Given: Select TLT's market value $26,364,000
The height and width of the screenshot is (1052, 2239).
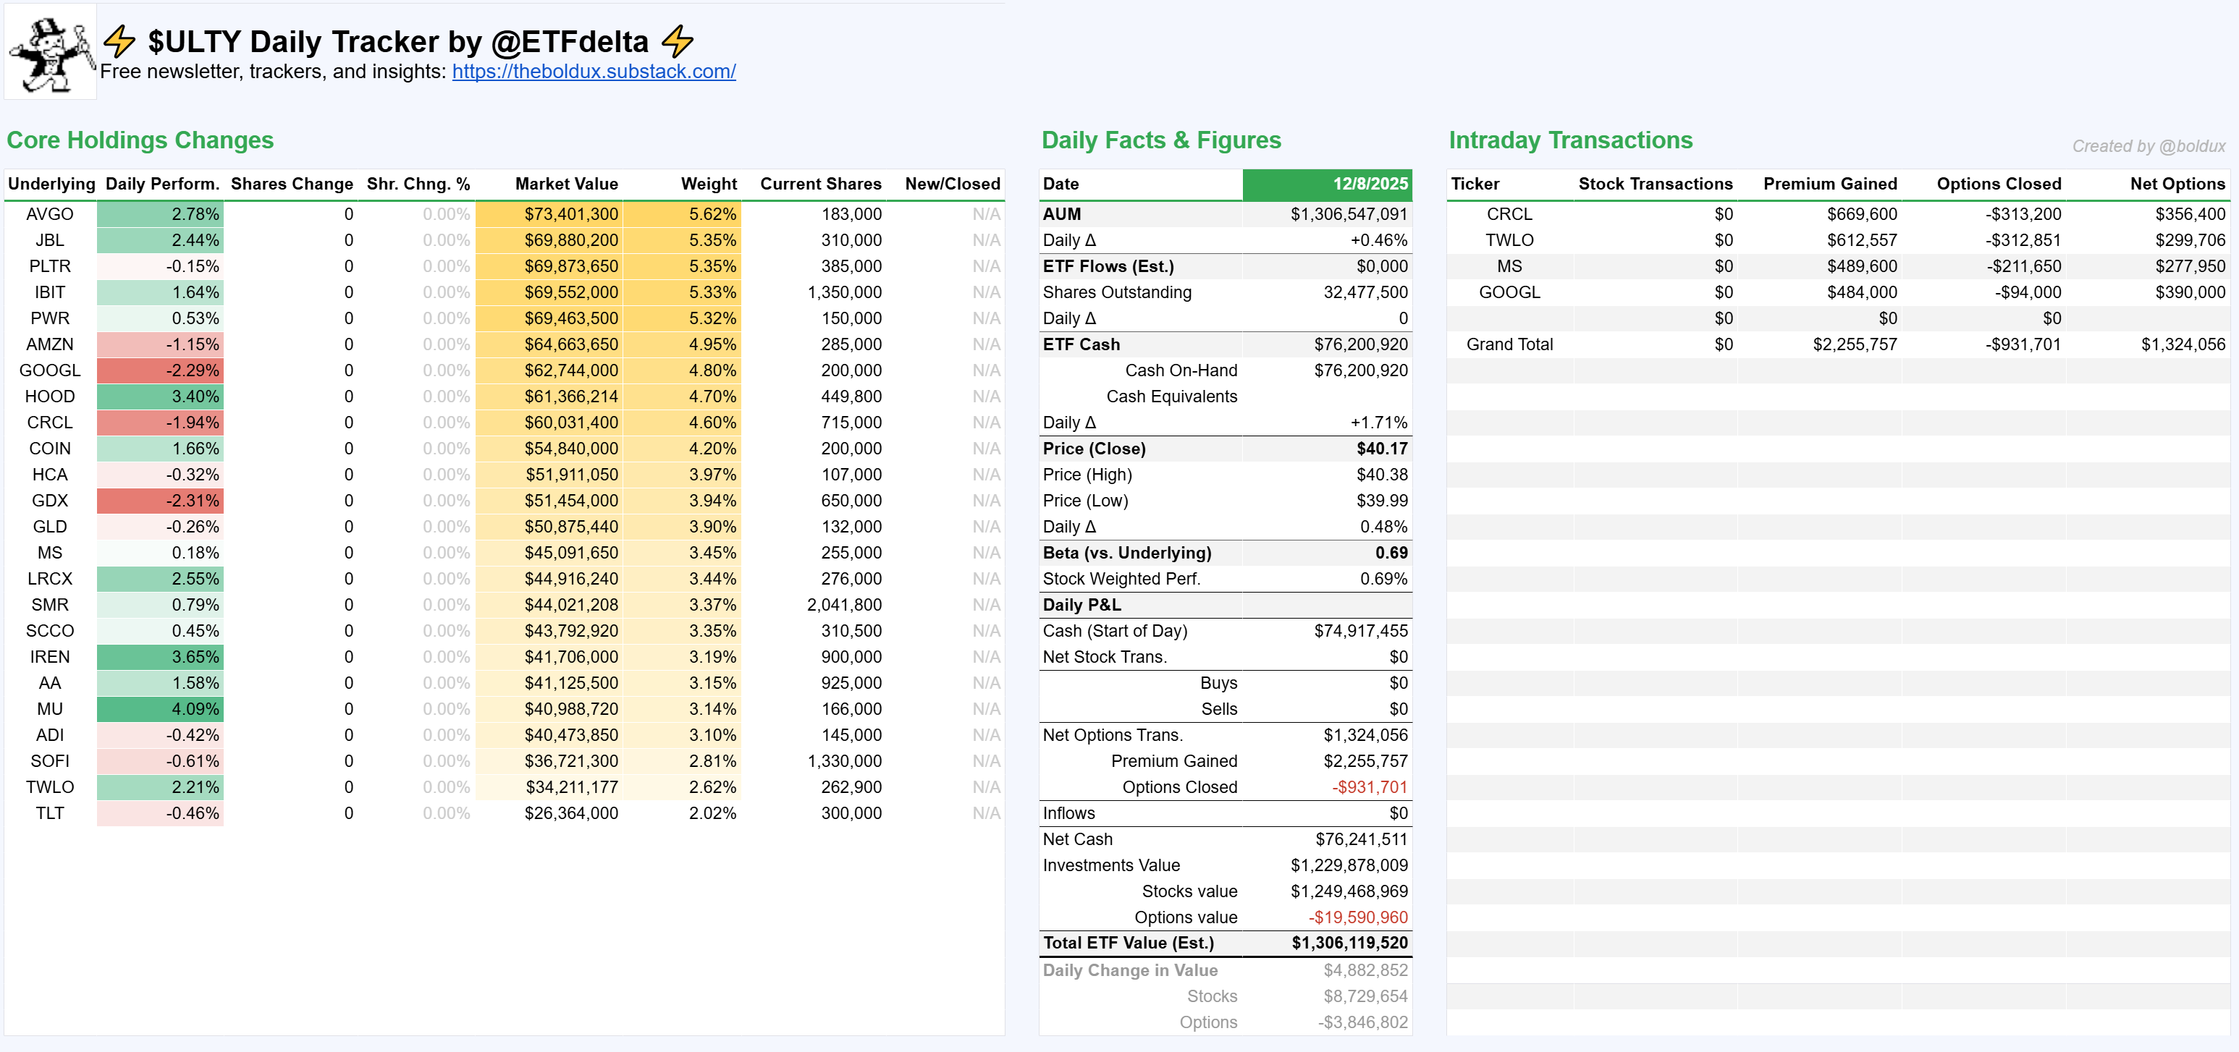Looking at the screenshot, I should pyautogui.click(x=570, y=813).
